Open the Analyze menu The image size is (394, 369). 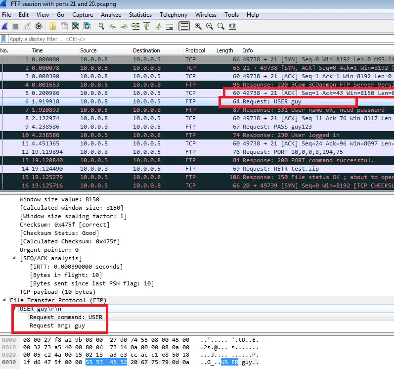[x=111, y=15]
